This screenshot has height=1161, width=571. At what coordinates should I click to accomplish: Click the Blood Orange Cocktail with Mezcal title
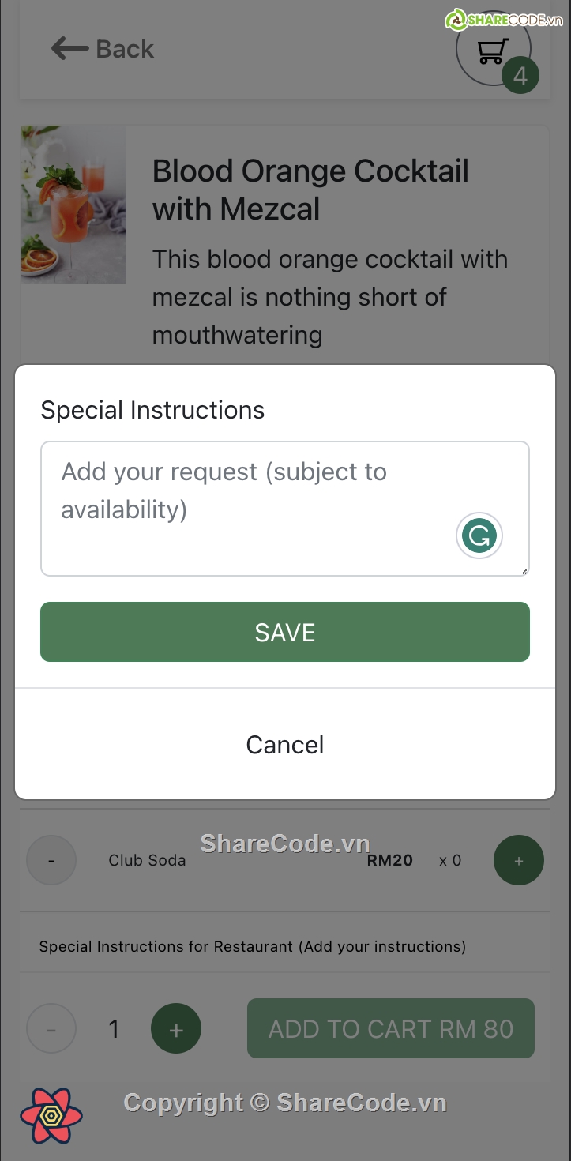310,190
